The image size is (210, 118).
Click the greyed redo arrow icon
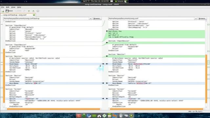pos(24,11)
